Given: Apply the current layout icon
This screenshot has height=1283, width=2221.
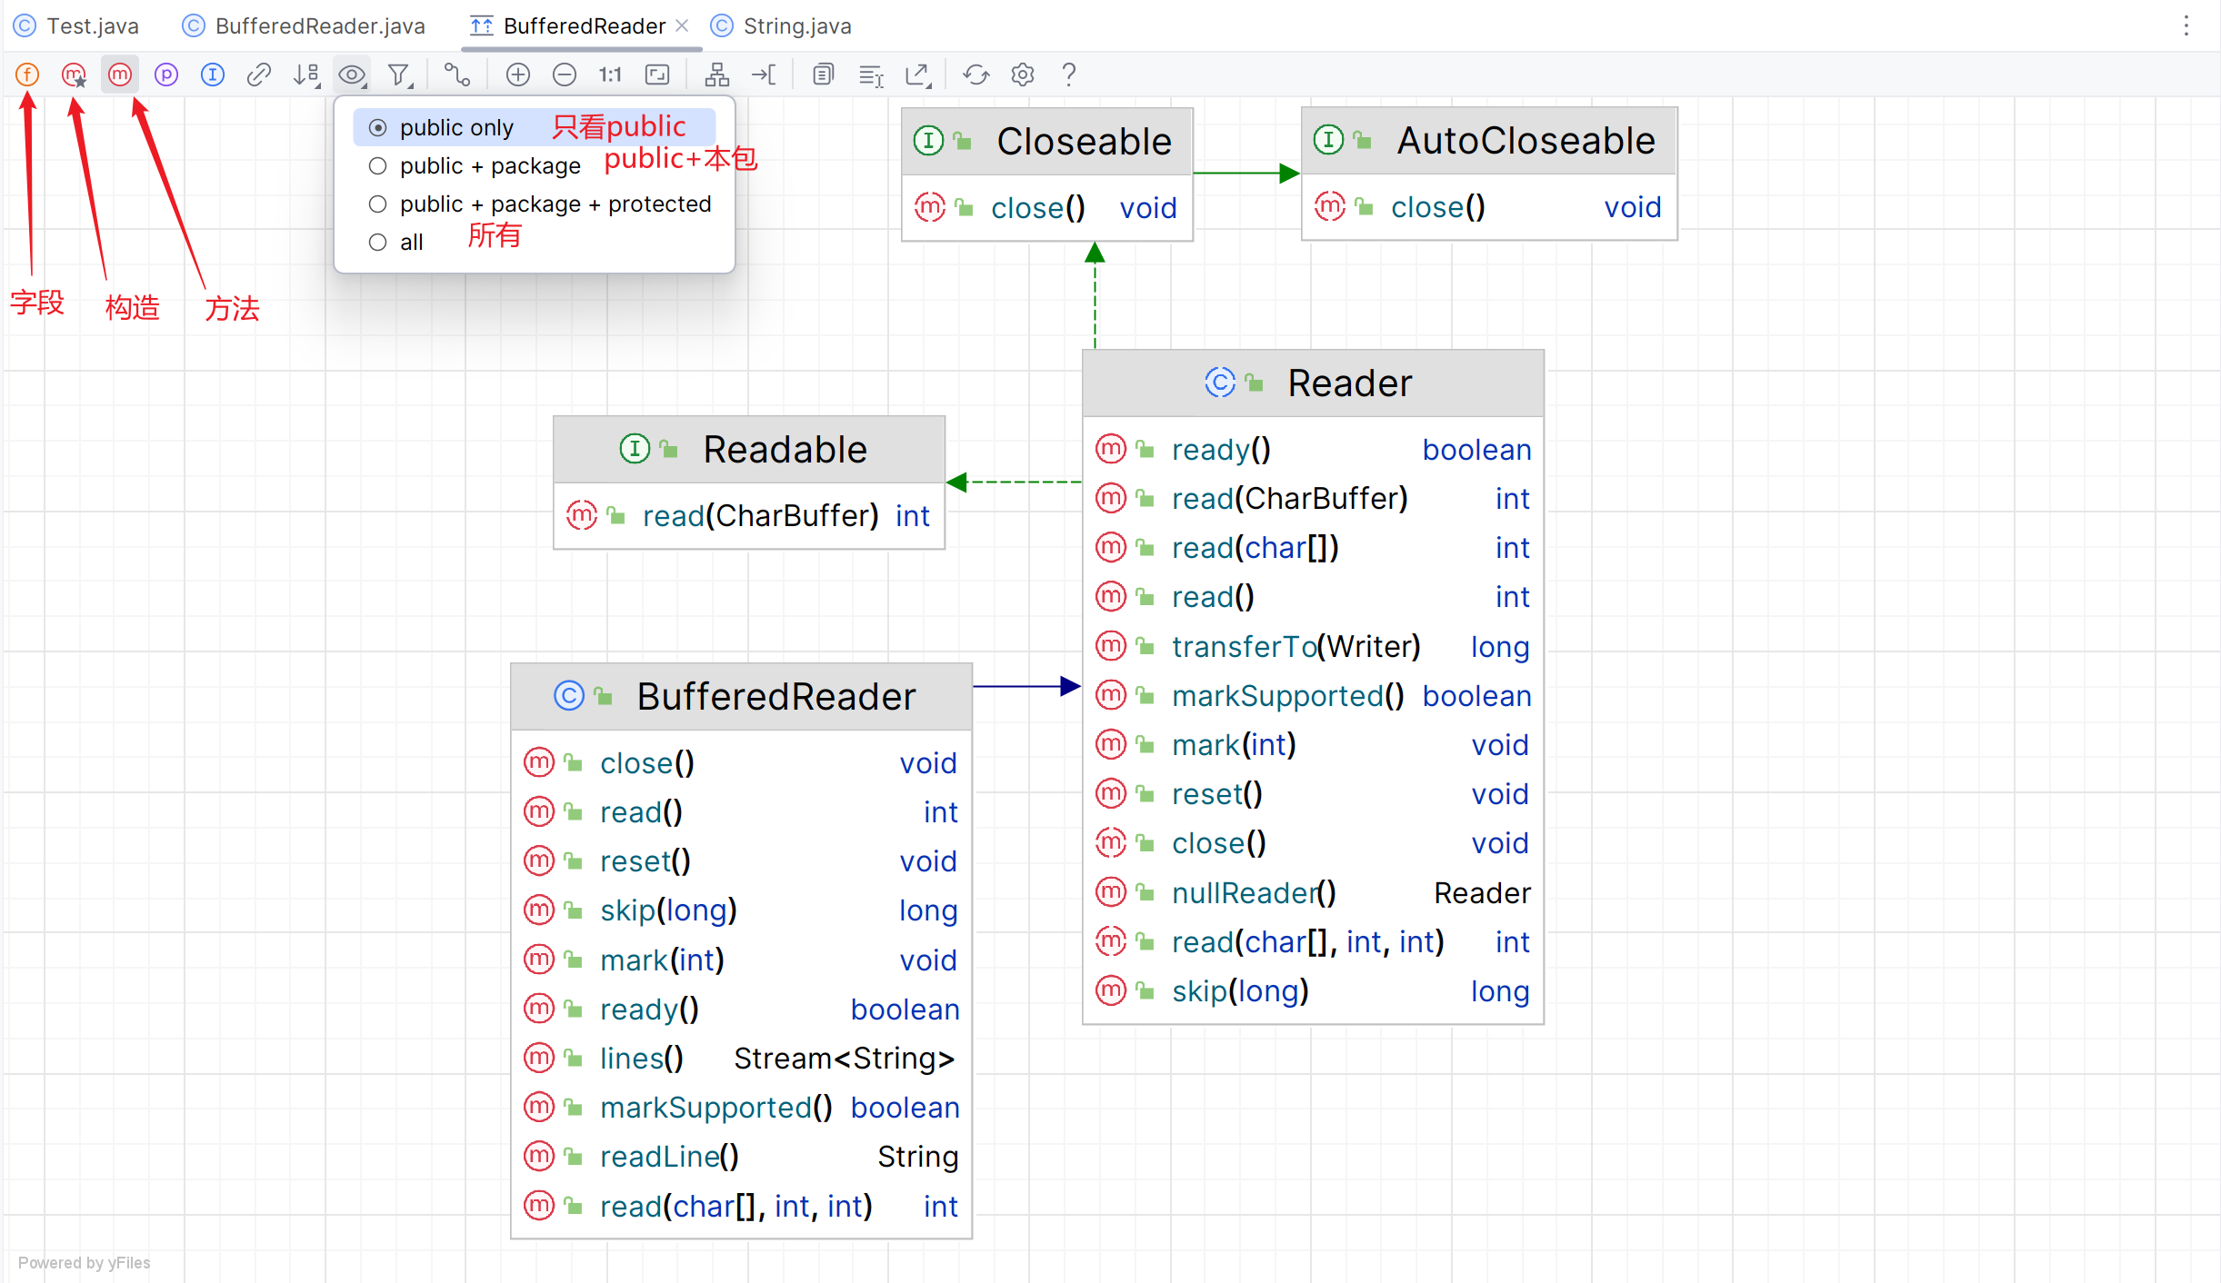Looking at the screenshot, I should click(x=717, y=75).
